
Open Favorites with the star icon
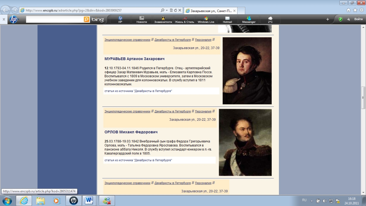click(x=355, y=10)
